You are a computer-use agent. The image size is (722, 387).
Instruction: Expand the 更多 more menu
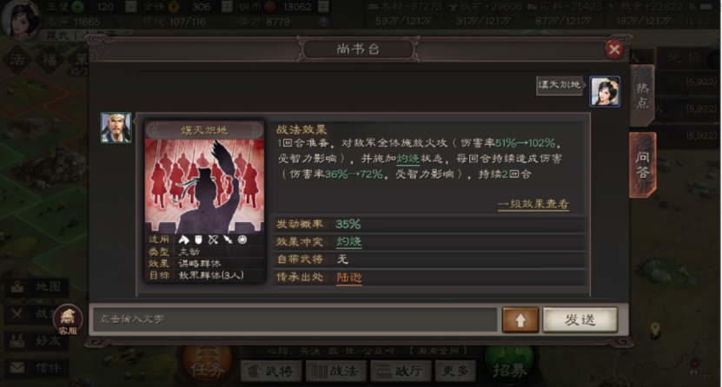[455, 371]
